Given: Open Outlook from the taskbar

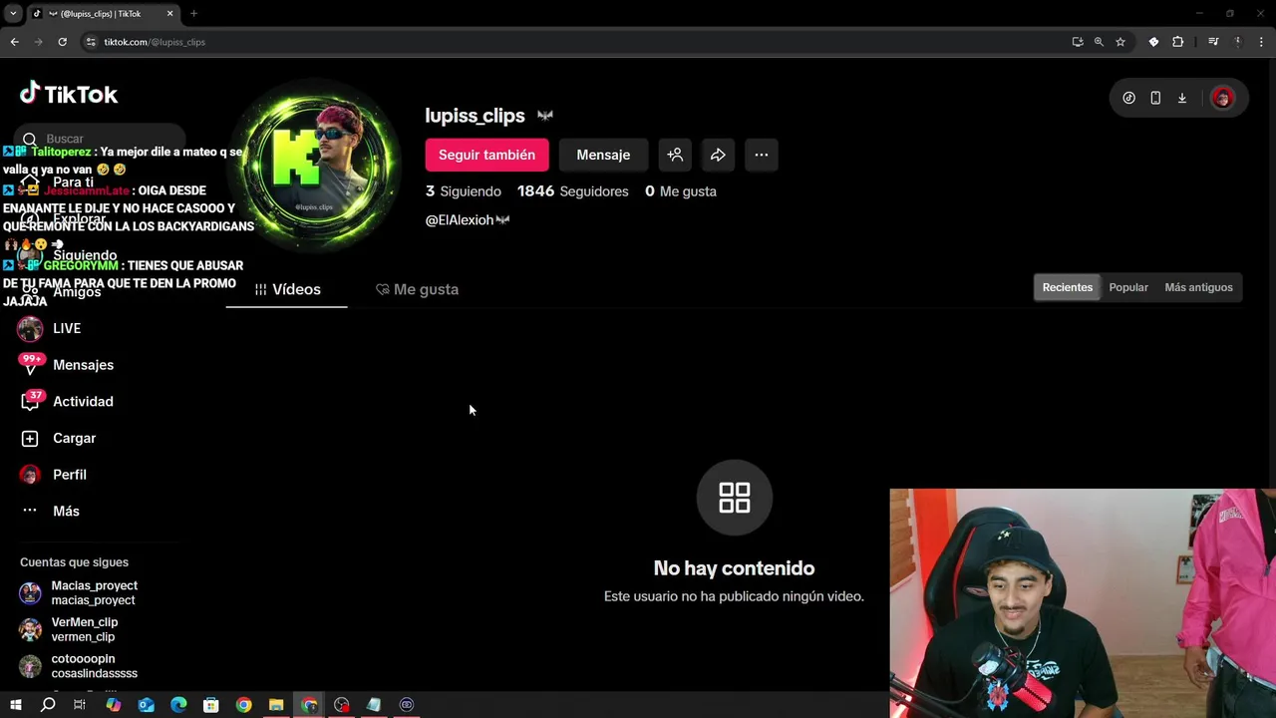Looking at the screenshot, I should click(x=146, y=705).
